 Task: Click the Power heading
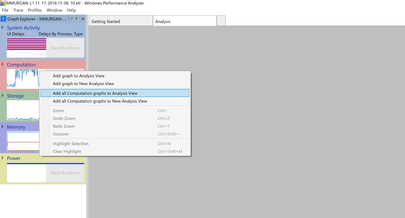[x=14, y=158]
